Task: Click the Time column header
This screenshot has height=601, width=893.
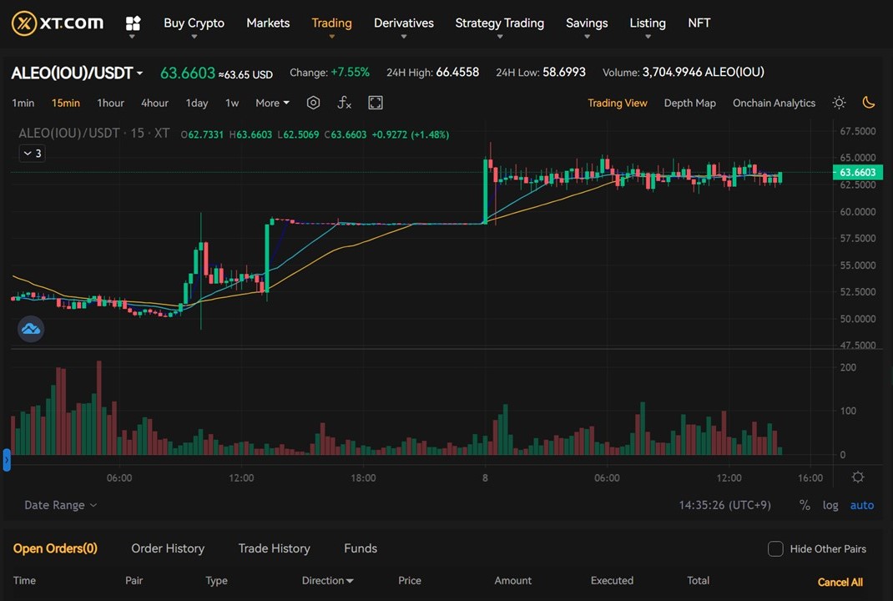Action: tap(24, 580)
